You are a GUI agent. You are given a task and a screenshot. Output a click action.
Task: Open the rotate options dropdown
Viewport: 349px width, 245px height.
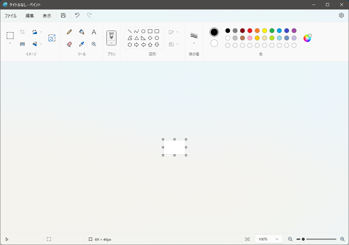tap(41, 32)
